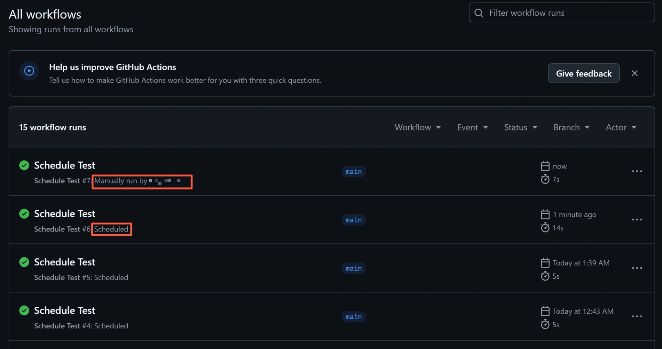Click calendar icon next to '1 minute ago'
Viewport: 662px width, 349px height.
545,214
